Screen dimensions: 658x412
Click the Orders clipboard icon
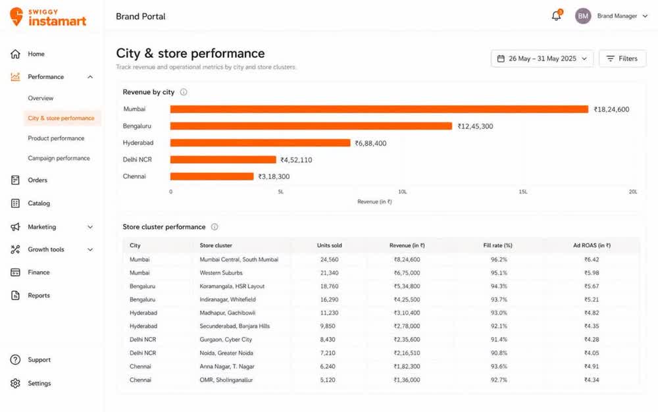[16, 180]
